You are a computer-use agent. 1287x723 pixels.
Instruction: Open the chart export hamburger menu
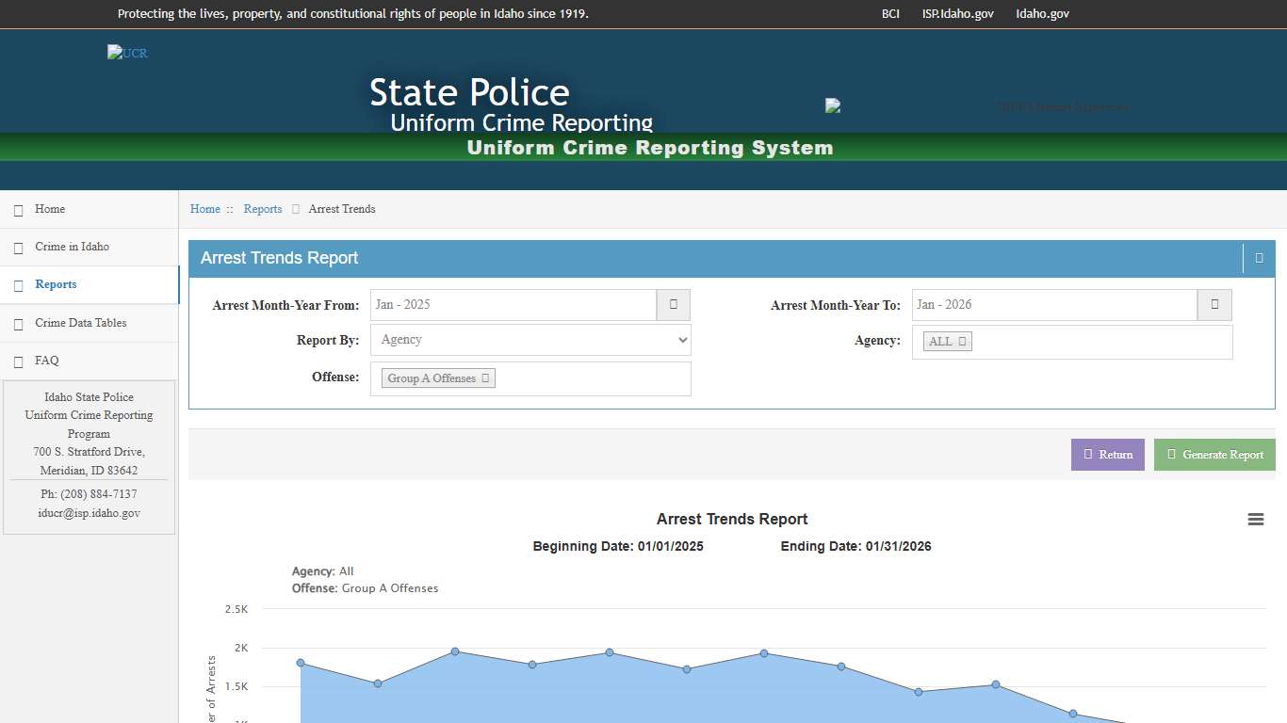point(1255,519)
